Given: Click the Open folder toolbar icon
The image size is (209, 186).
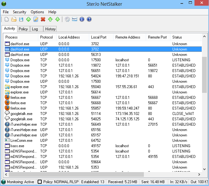Looking at the screenshot, I should point(14,20).
